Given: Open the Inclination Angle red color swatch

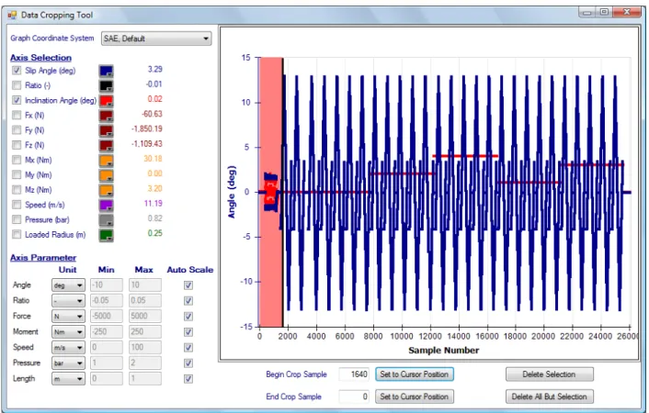Looking at the screenshot, I should (x=106, y=100).
